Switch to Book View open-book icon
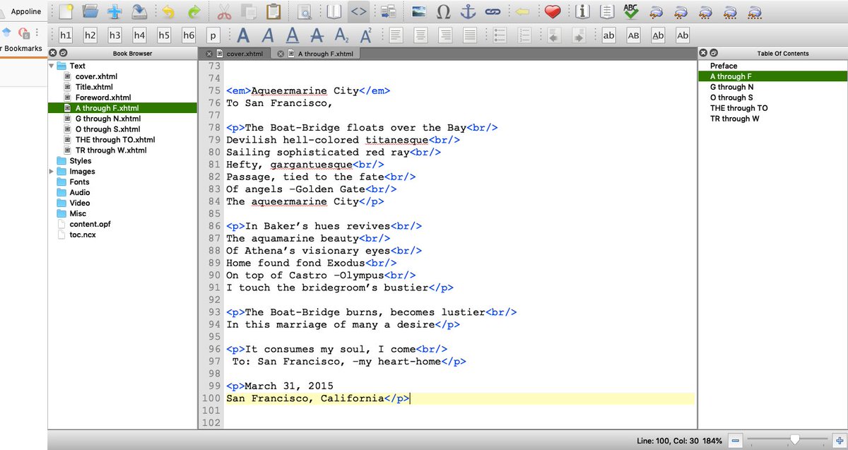The height and width of the screenshot is (450, 848). point(334,11)
